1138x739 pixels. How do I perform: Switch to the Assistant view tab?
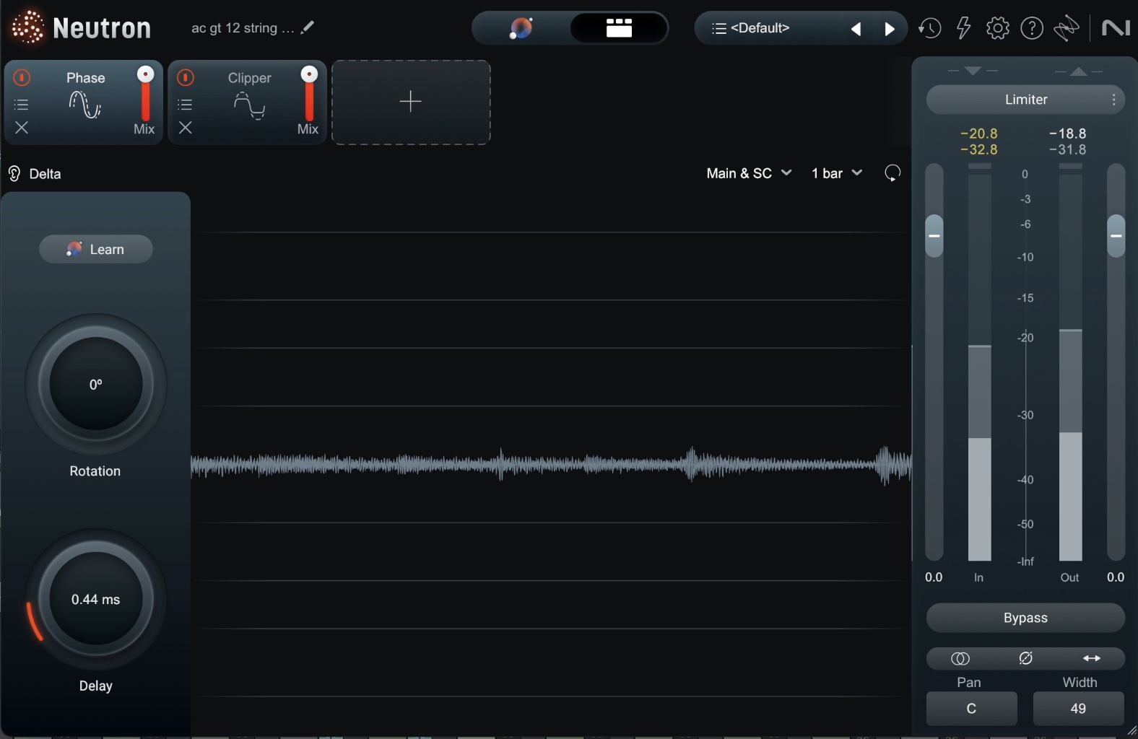[521, 28]
